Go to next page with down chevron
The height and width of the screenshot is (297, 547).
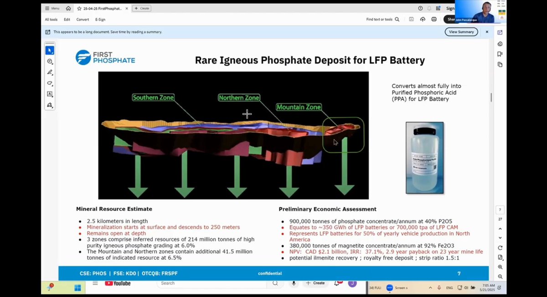(500, 238)
